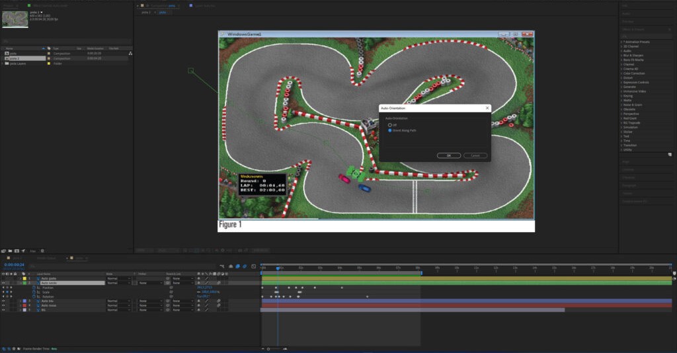The width and height of the screenshot is (677, 353).
Task: Click the project flowchart icon beside pista
Action: (x=130, y=54)
